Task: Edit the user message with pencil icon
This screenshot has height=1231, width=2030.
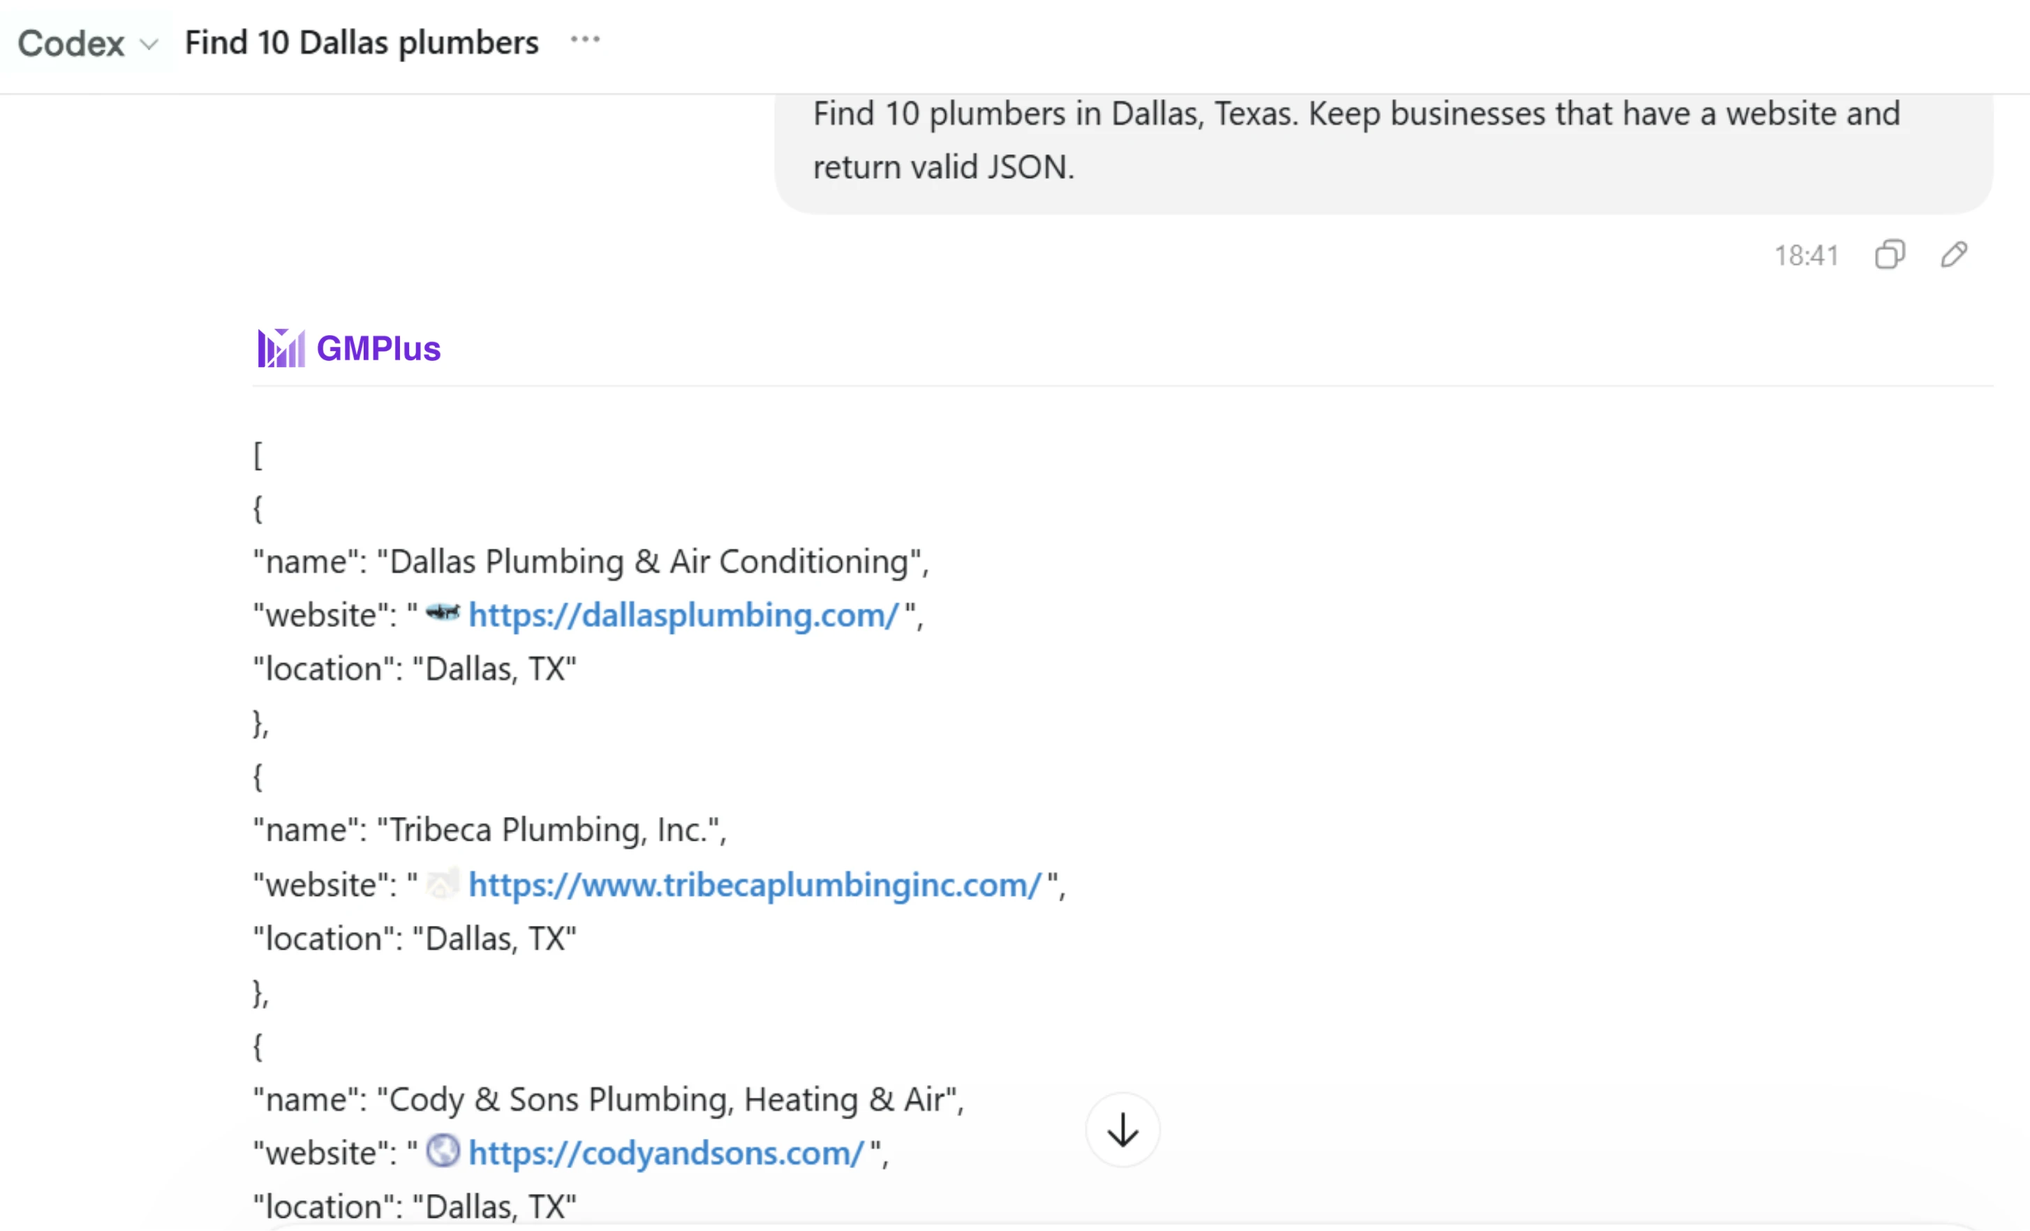Action: [x=1954, y=255]
